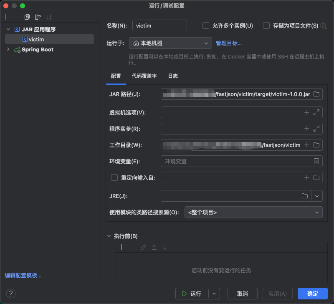Expand the program arguments field

pyautogui.click(x=316, y=129)
